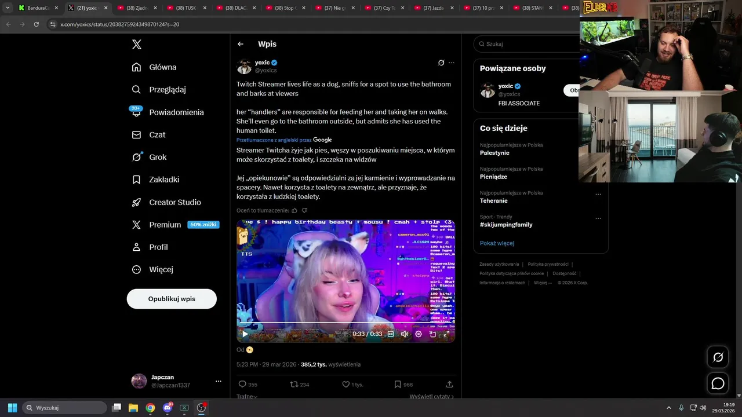Image resolution: width=742 pixels, height=417 pixels.
Task: Open the Windows Start menu
Action: pos(12,408)
